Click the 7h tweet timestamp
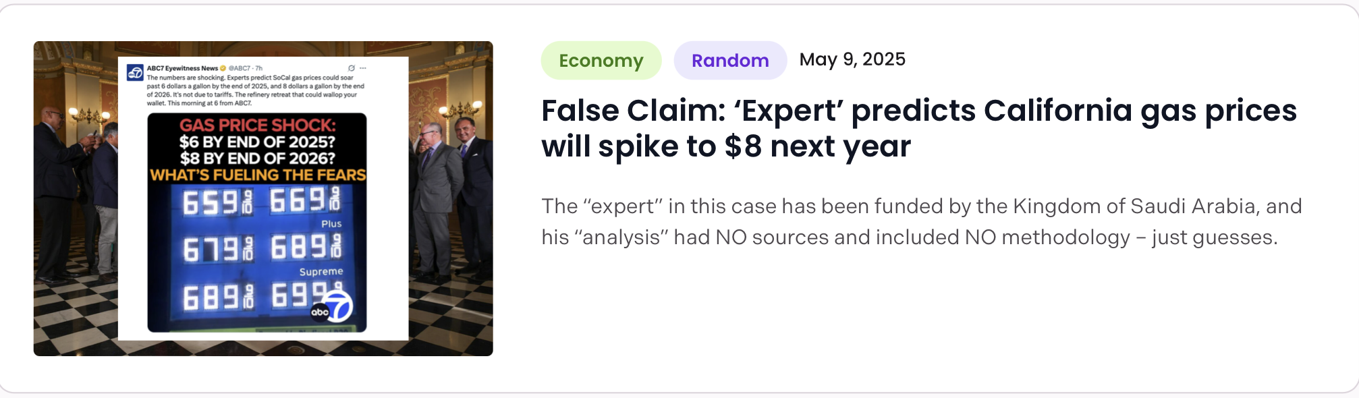 click(x=259, y=68)
